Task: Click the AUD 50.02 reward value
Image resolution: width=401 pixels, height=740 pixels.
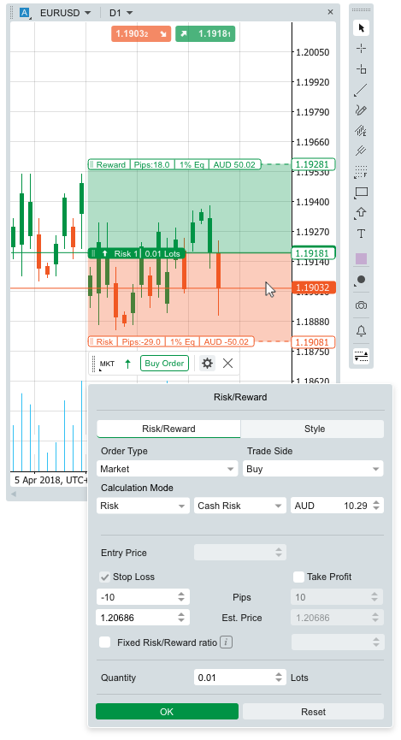Action: [x=234, y=165]
